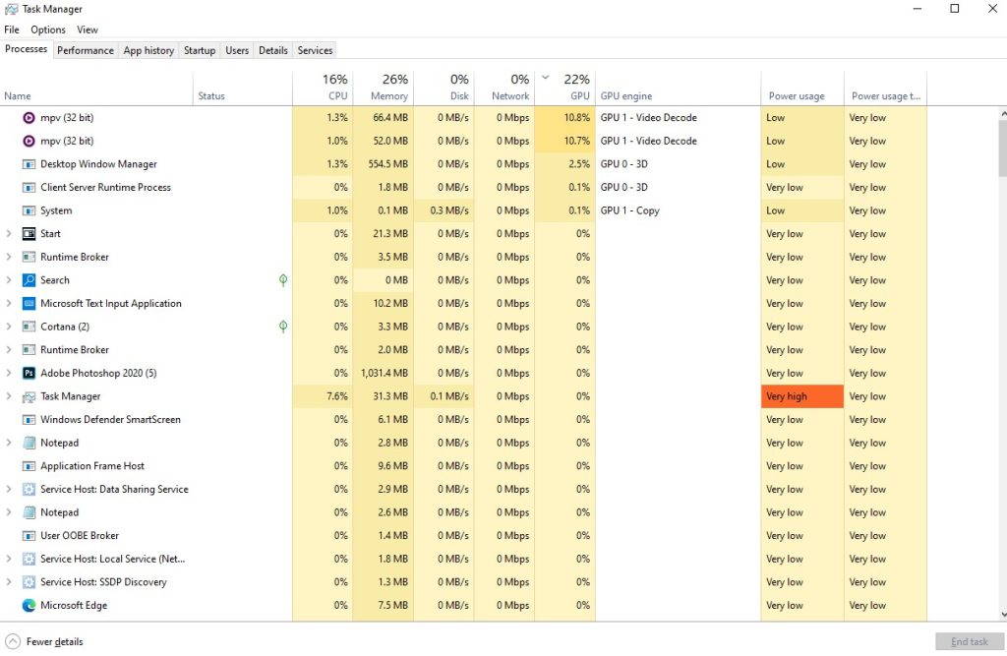This screenshot has width=1007, height=656.
Task: Expand the Start process group
Action: 9,233
